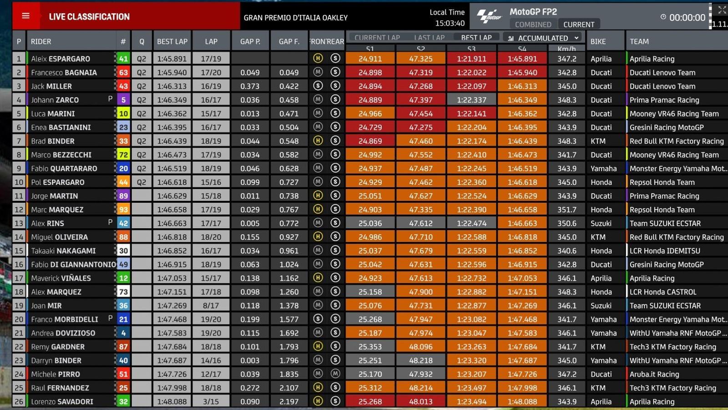Image resolution: width=728 pixels, height=410 pixels.
Task: Click the session timer clock icon
Action: click(x=663, y=17)
